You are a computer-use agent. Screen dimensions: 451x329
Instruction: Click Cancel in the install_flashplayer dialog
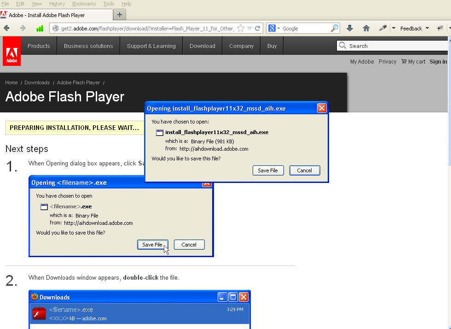305,170
